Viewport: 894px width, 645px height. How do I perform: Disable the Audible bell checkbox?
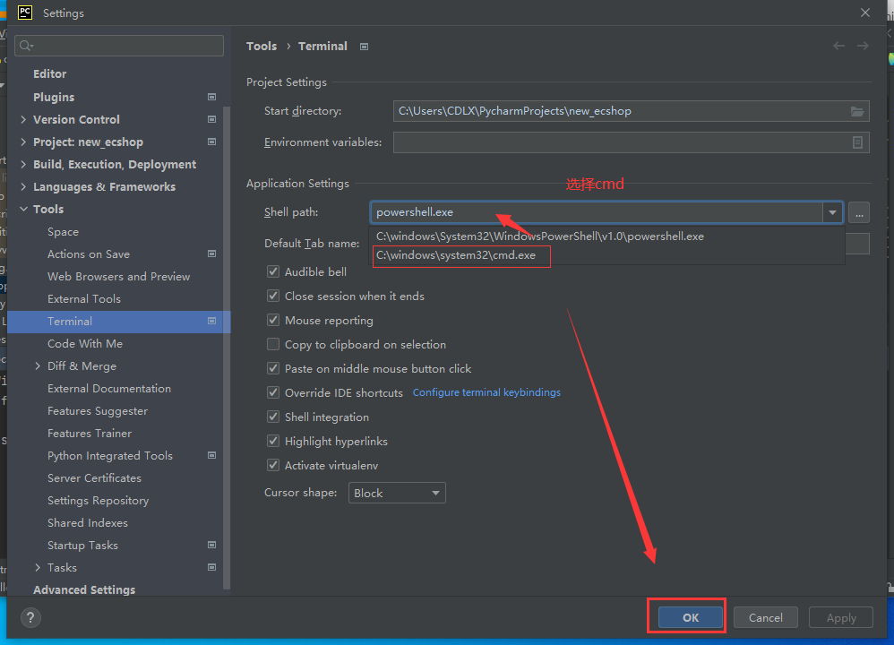click(x=273, y=272)
